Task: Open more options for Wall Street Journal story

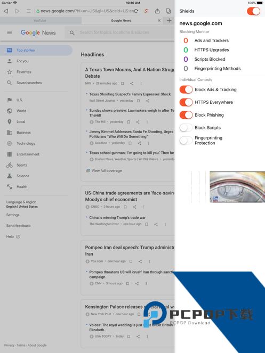Action: pos(157,101)
